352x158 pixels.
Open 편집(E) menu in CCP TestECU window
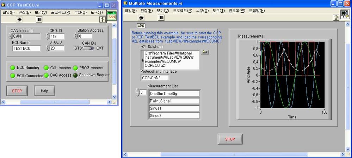coord(25,13)
